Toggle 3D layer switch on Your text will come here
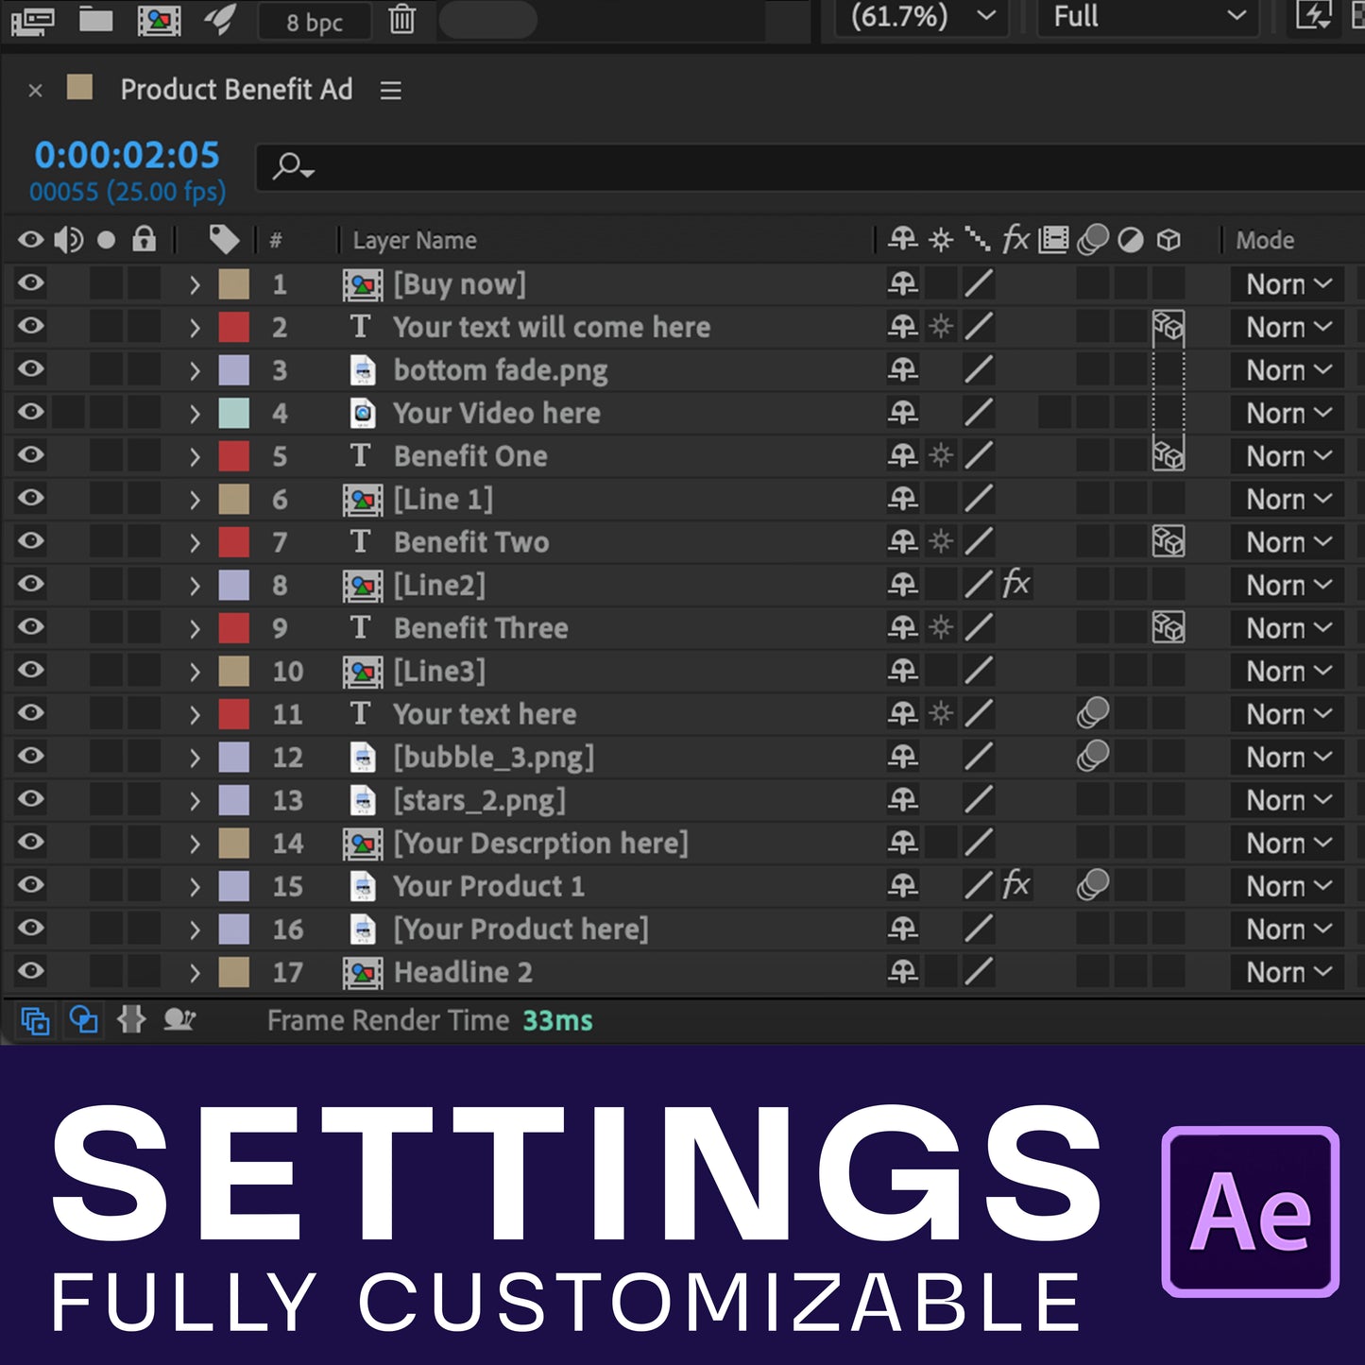The image size is (1365, 1365). (x=1169, y=327)
